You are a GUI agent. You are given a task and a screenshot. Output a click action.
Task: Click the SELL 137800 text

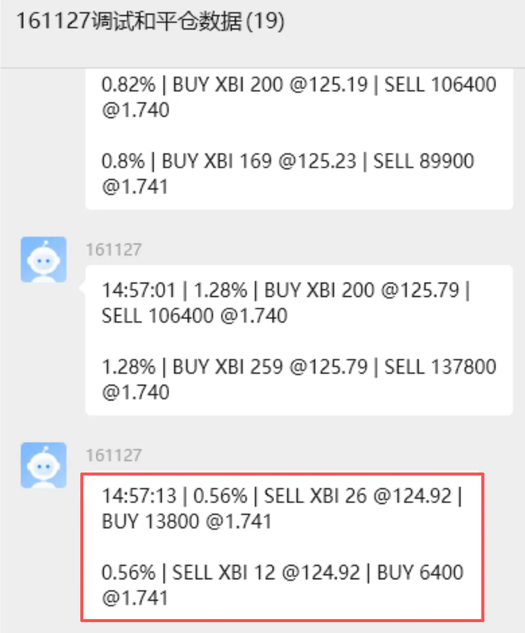pyautogui.click(x=441, y=367)
